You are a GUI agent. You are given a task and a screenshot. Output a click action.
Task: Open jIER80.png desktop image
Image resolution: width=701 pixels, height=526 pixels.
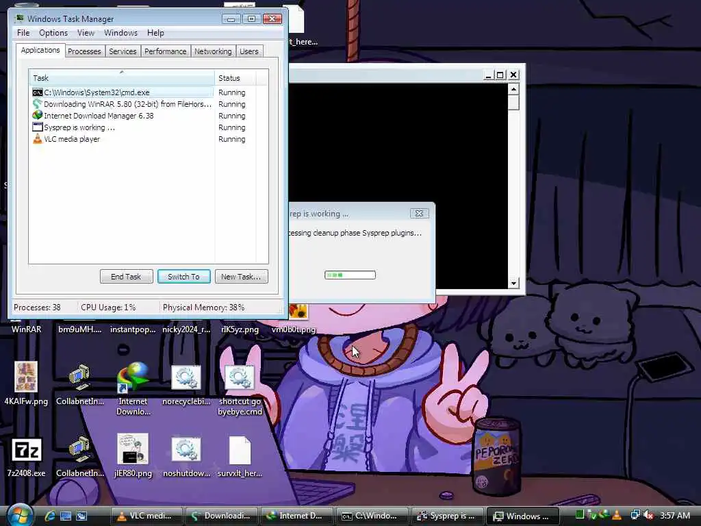(x=133, y=455)
